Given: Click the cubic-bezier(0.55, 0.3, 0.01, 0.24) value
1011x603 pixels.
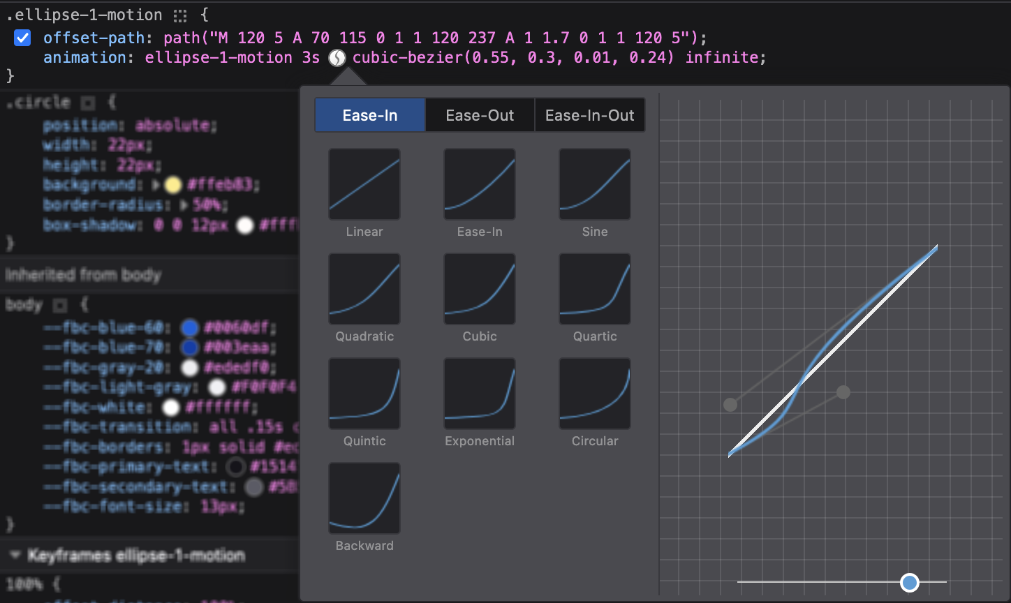Looking at the screenshot, I should pos(513,57).
